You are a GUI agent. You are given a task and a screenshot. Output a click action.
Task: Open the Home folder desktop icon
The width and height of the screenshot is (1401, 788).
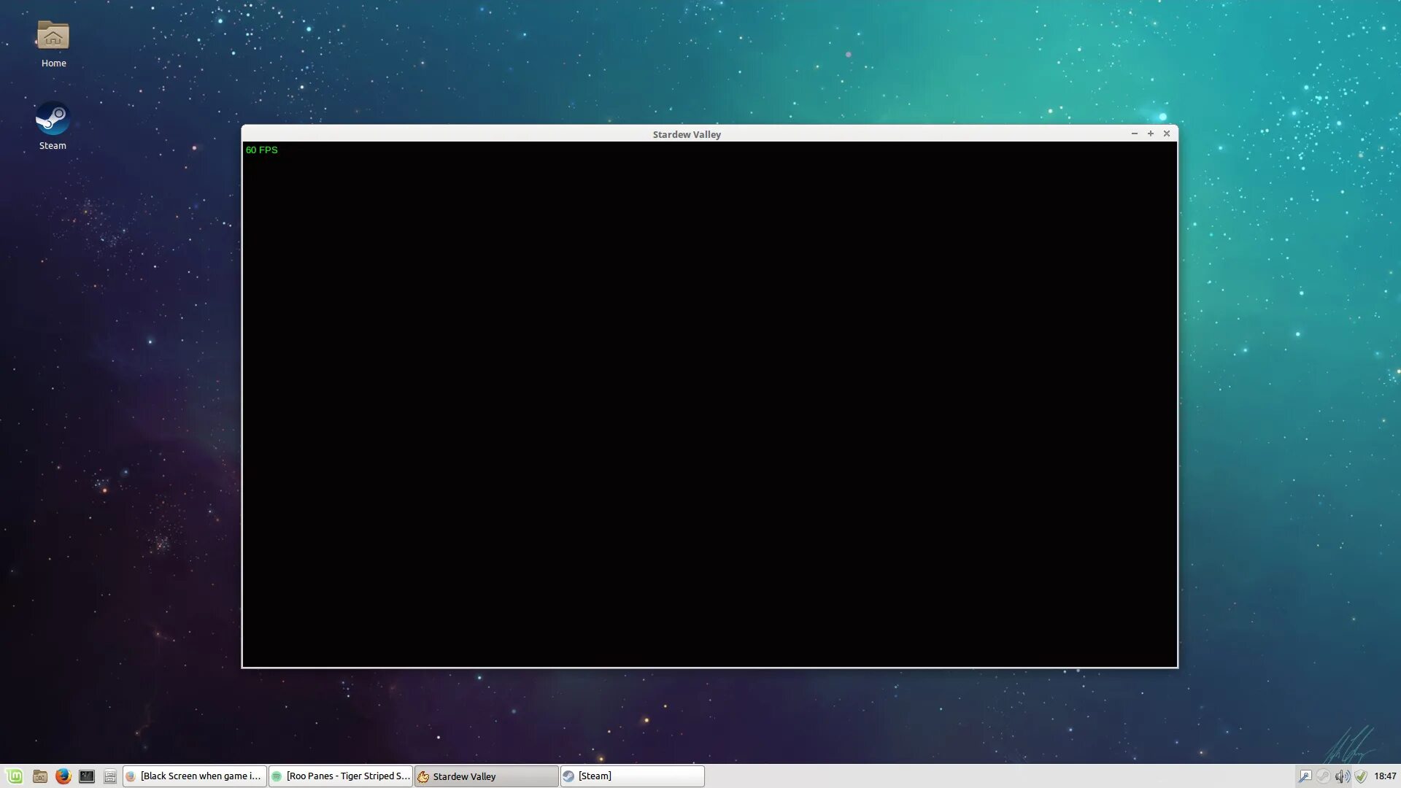(53, 44)
